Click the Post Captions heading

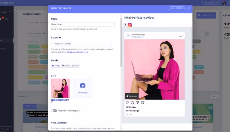click(59, 123)
